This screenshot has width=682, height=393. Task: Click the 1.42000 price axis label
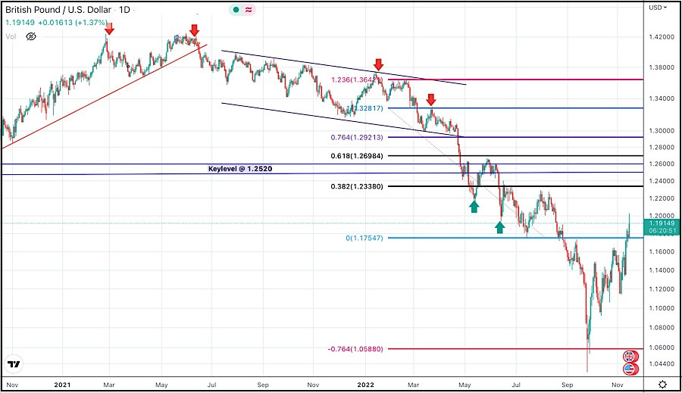click(x=662, y=37)
